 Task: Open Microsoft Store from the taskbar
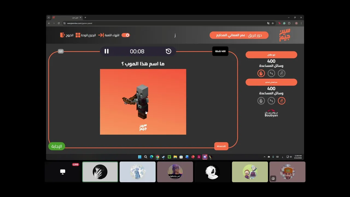(181, 157)
